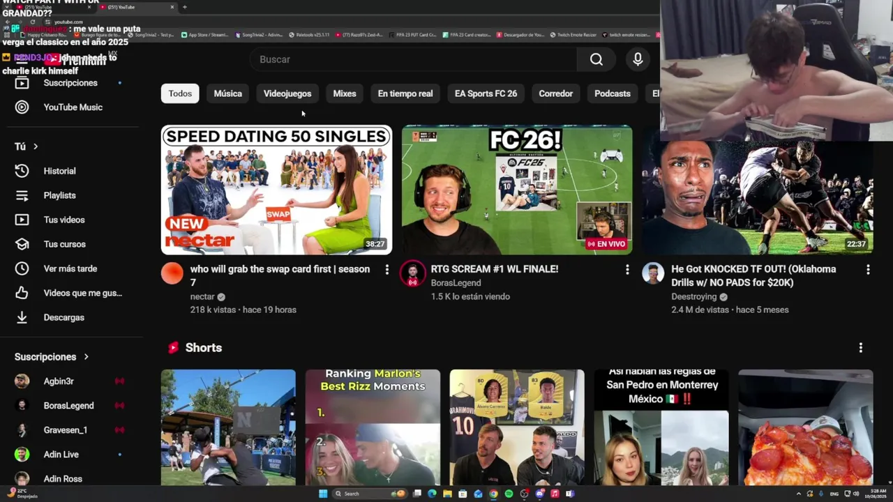Select the Todos filter chip

coord(180,93)
